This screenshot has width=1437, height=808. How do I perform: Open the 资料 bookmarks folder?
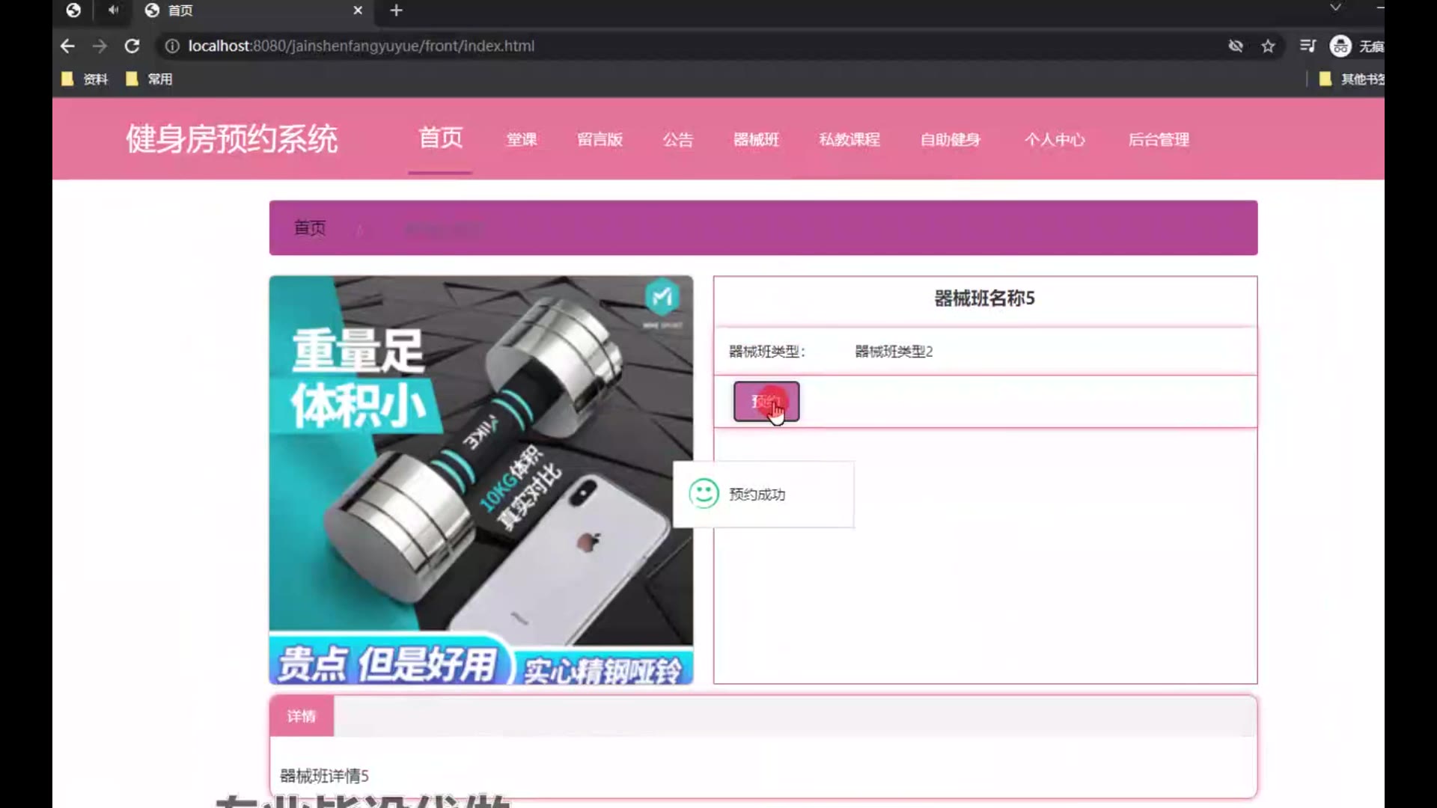point(85,79)
